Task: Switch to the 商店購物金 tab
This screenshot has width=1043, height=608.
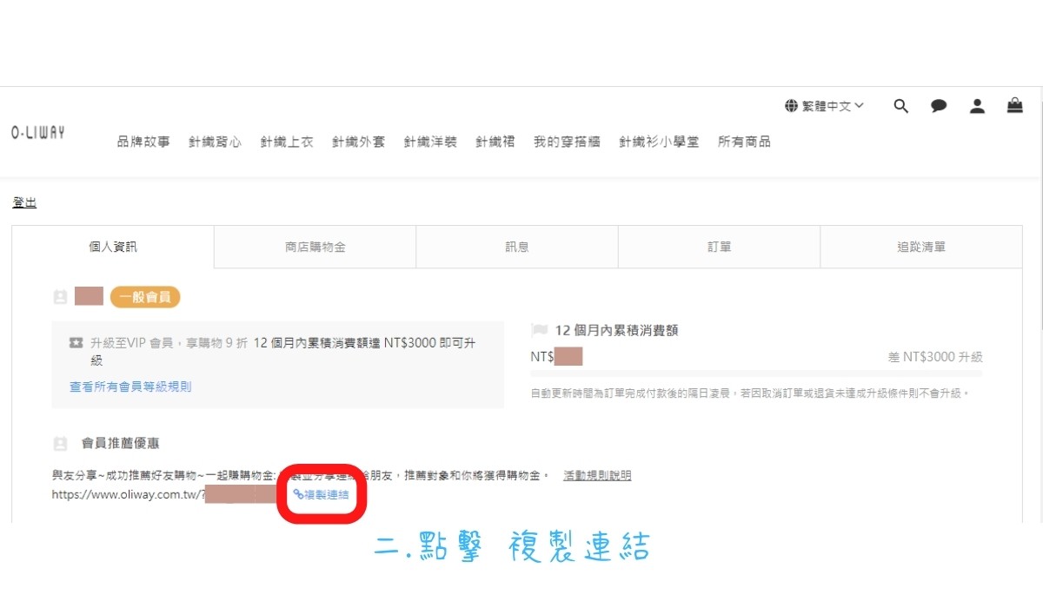Action: (x=316, y=247)
